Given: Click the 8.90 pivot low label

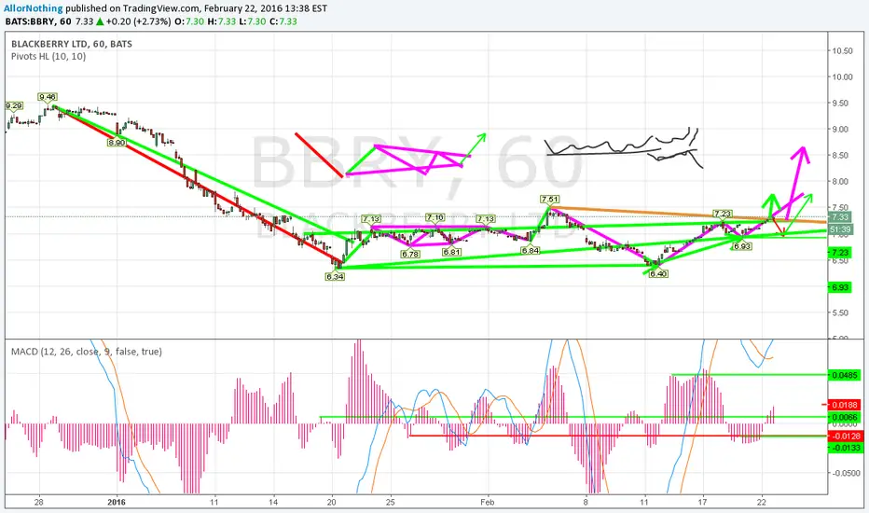Looking at the screenshot, I should tap(117, 143).
